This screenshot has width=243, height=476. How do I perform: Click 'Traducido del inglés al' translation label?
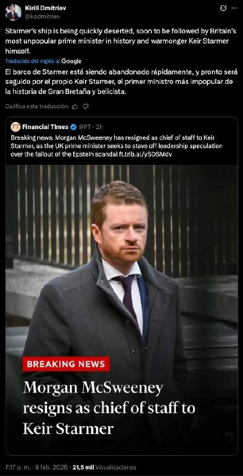[33, 61]
